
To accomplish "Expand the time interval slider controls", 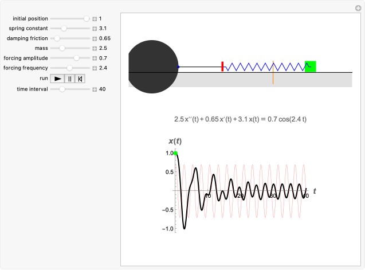I will click(95, 89).
